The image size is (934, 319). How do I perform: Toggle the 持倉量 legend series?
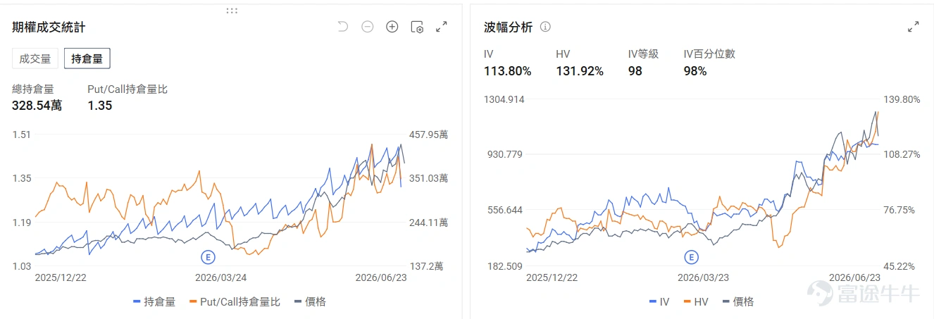[x=154, y=301]
